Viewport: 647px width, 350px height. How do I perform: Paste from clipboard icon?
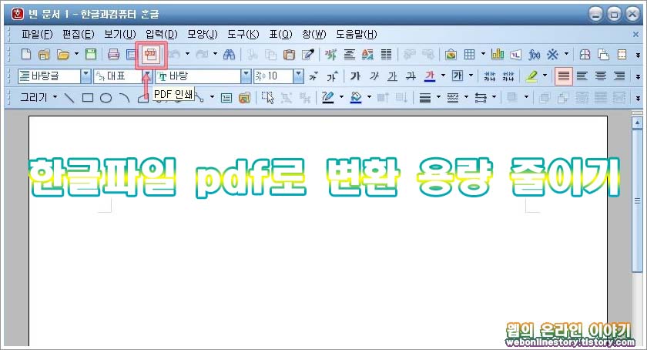point(290,54)
